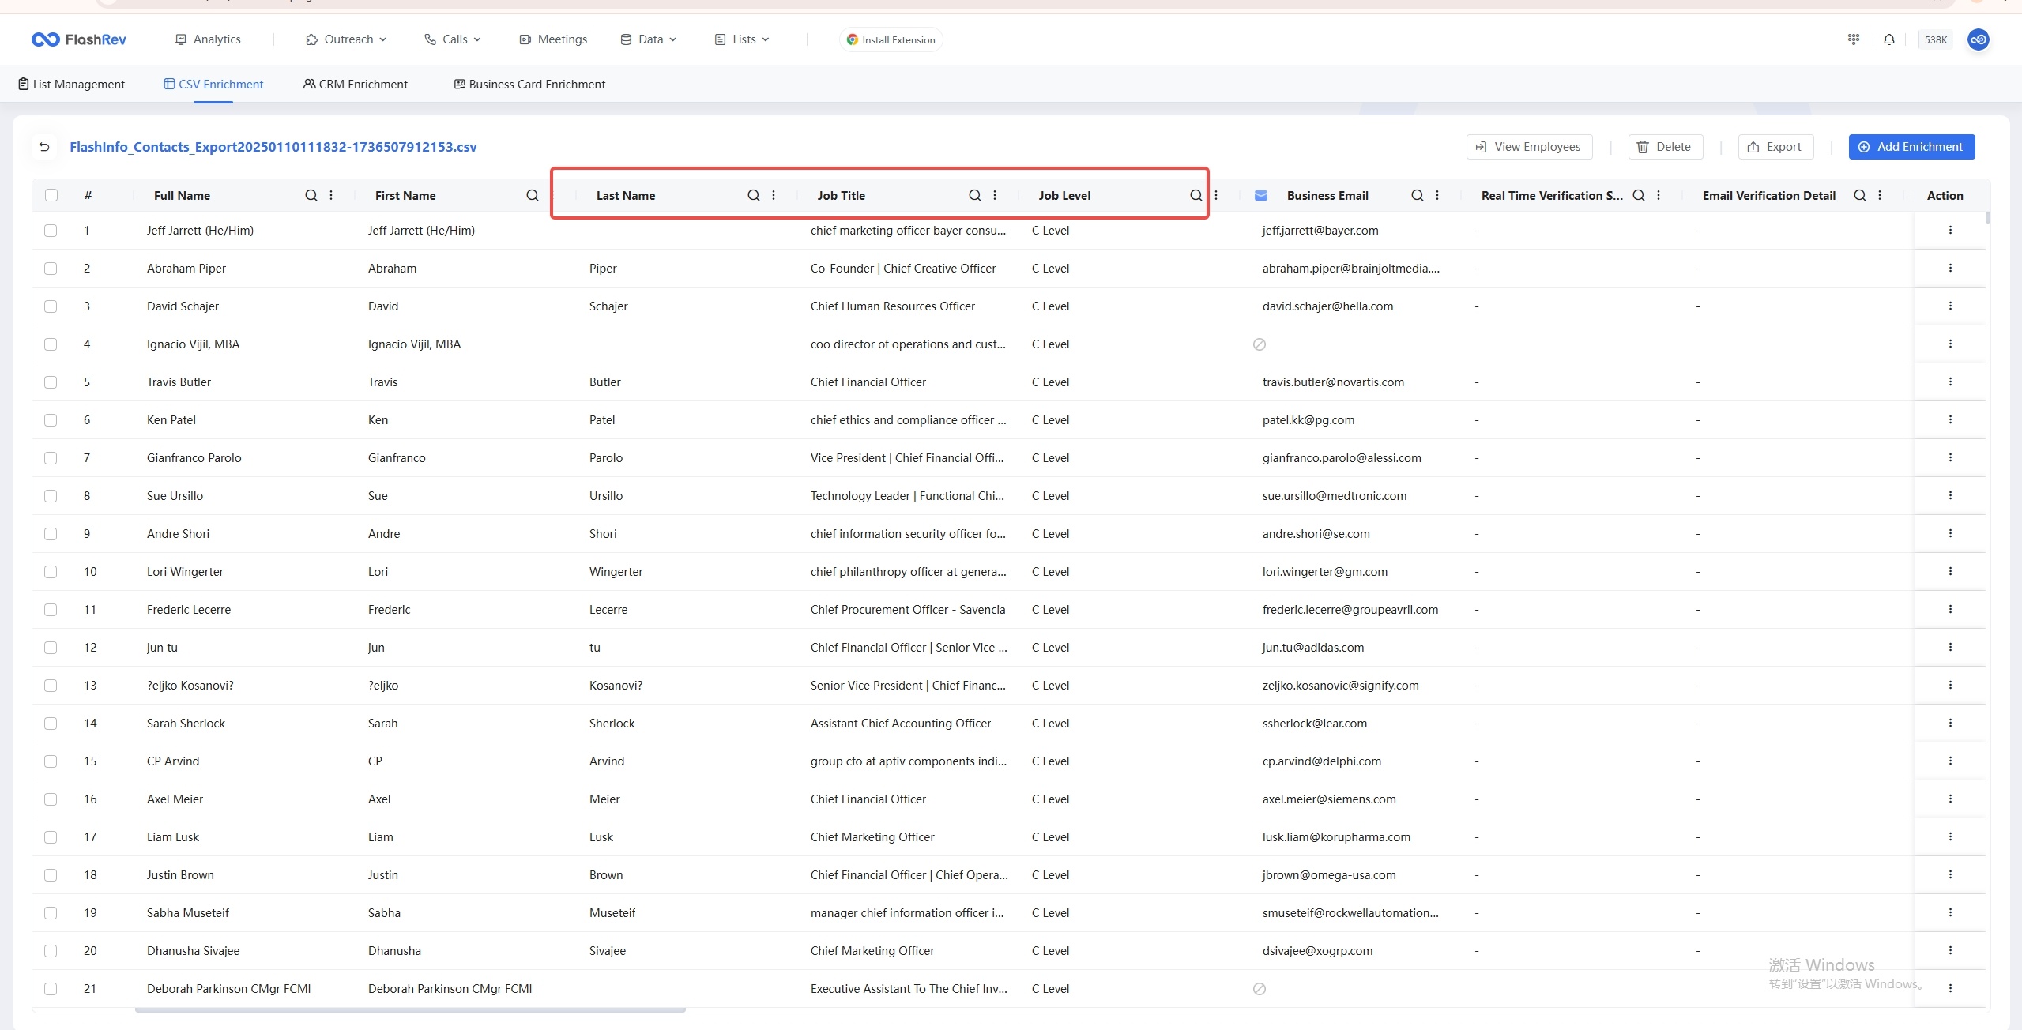Screen dimensions: 2022x1030
Task: Click the View Employees button
Action: click(x=1529, y=147)
